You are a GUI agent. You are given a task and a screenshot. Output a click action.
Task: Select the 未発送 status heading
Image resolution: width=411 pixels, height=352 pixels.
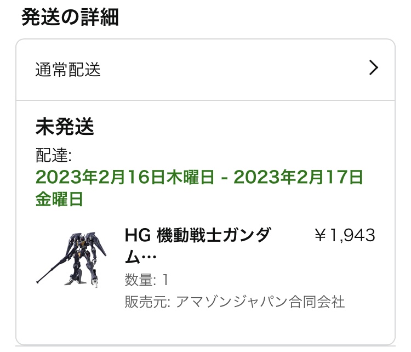65,127
